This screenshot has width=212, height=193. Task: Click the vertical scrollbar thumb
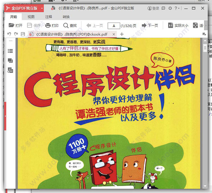point(205,48)
